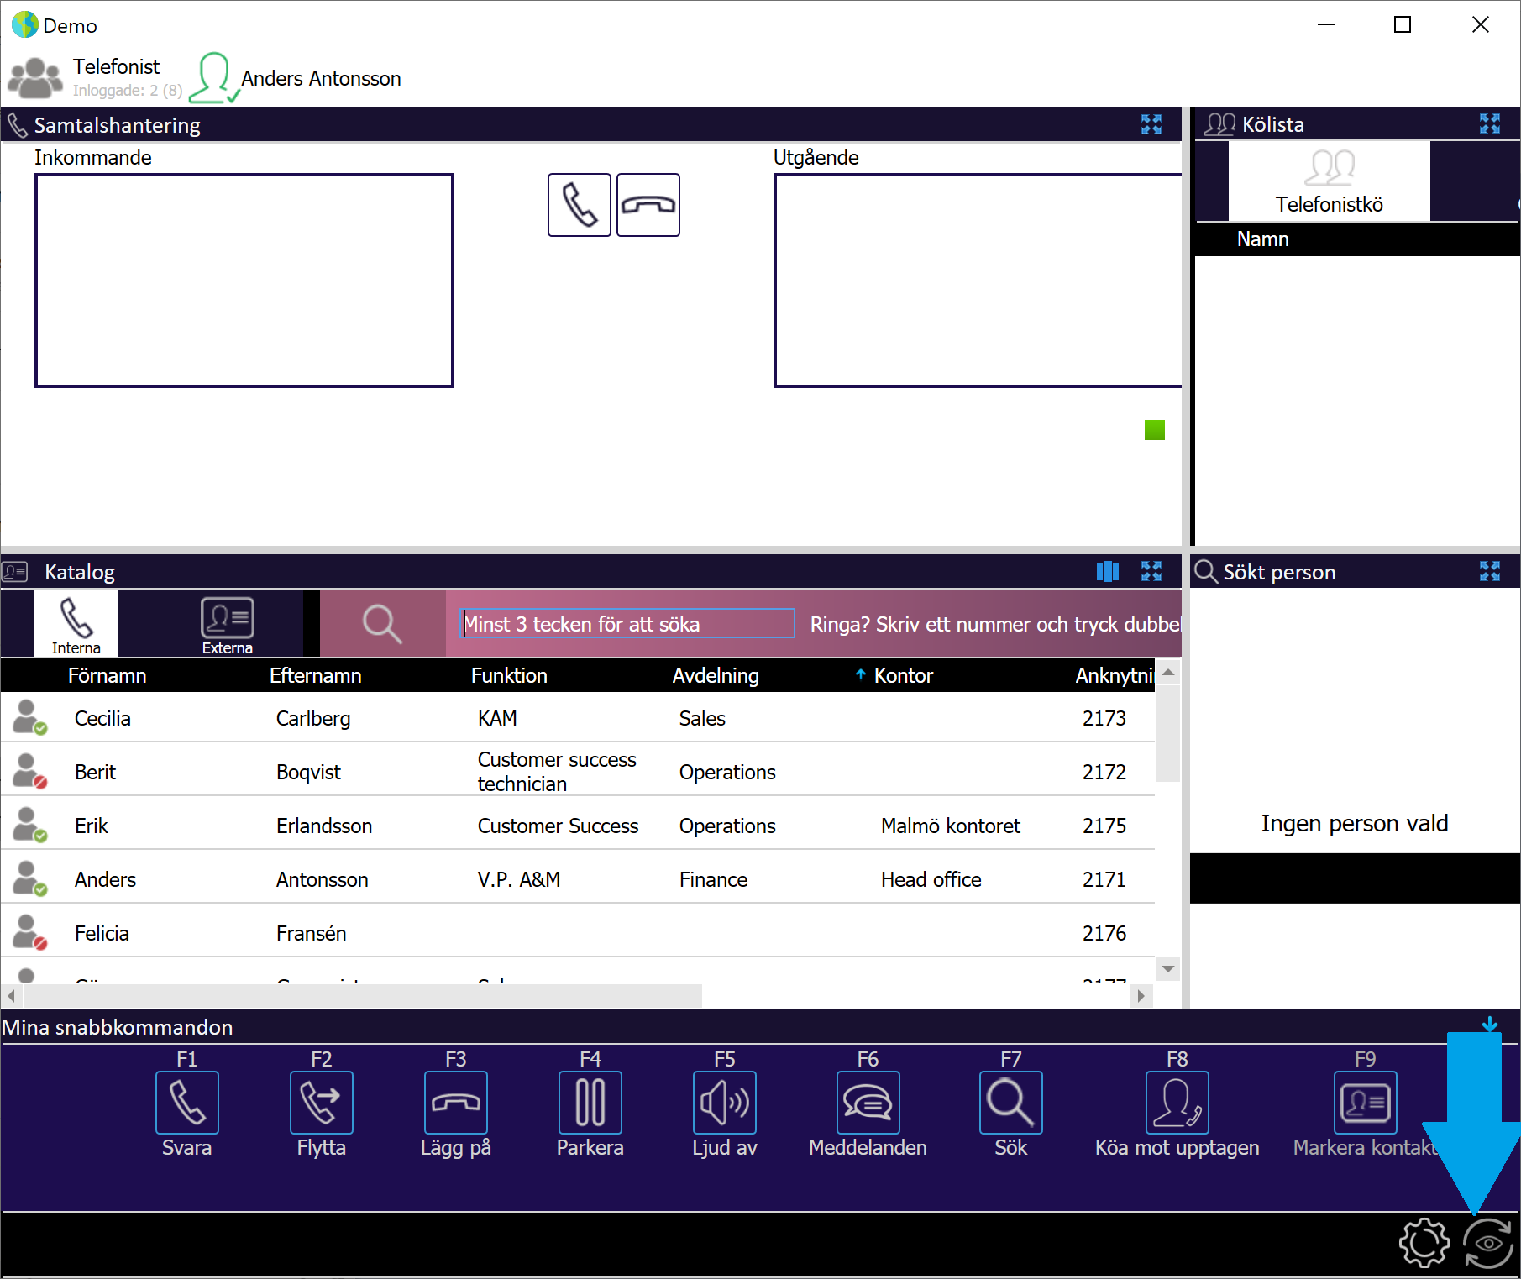The height and width of the screenshot is (1279, 1521).
Task: Expand the Kölista panel
Action: tap(1489, 124)
